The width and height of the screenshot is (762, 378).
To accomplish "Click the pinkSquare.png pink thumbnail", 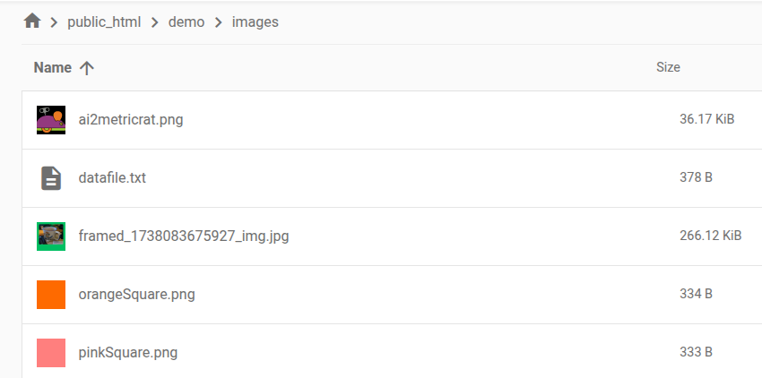I will (51, 353).
